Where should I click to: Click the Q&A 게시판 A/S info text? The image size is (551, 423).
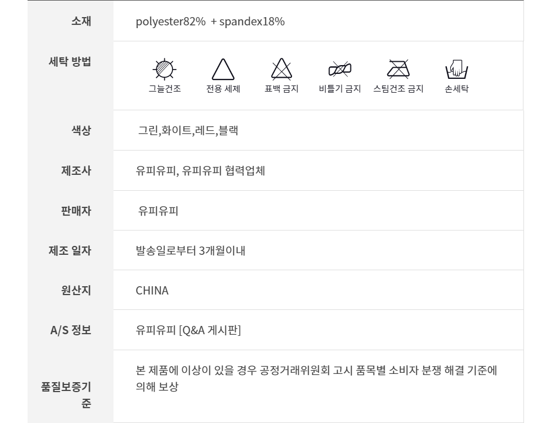coord(188,330)
